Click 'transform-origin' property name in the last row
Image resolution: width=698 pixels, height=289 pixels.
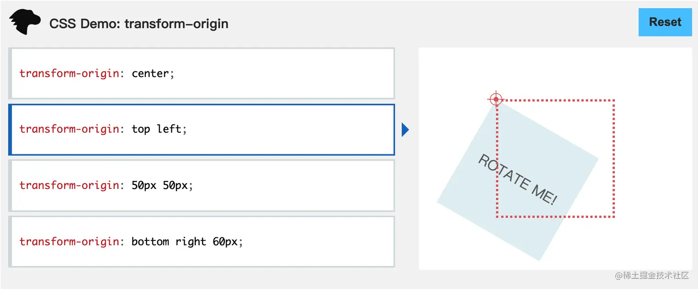69,242
